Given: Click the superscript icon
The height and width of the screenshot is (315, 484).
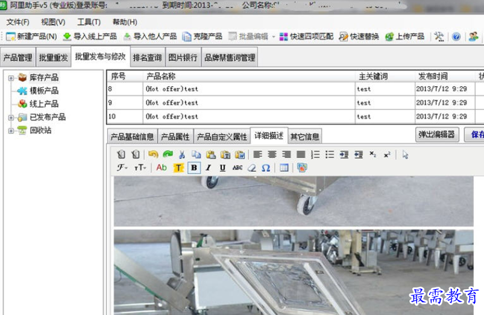Looking at the screenshot, I should (387, 155).
